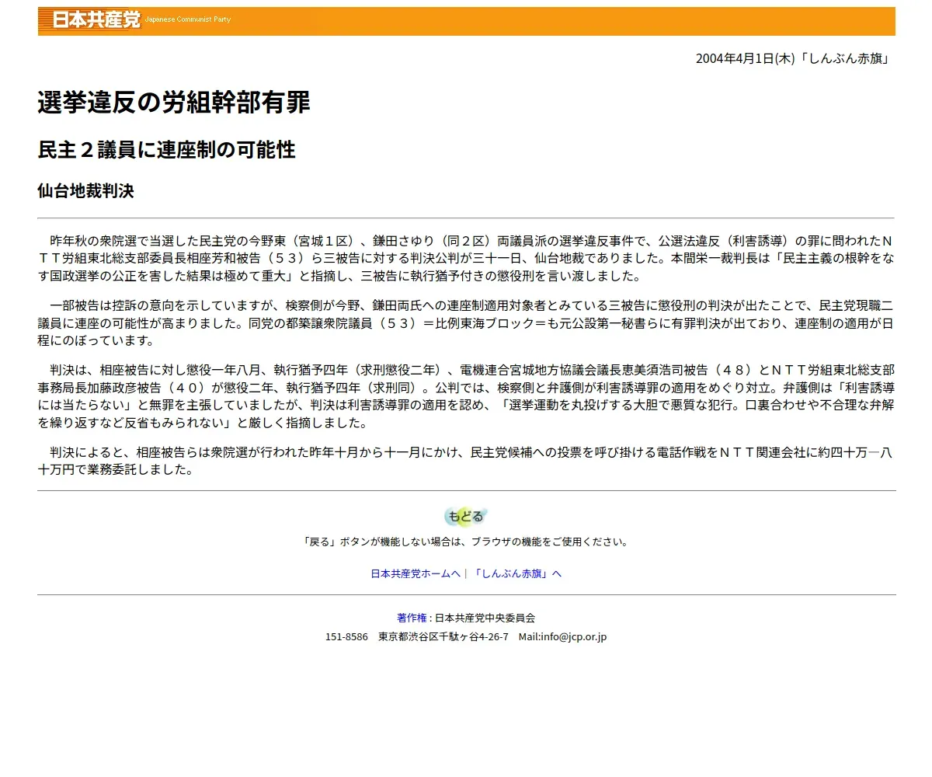Click the paragraph beginning 判決は、相座被告に対し
The image size is (932, 777).
466,396
